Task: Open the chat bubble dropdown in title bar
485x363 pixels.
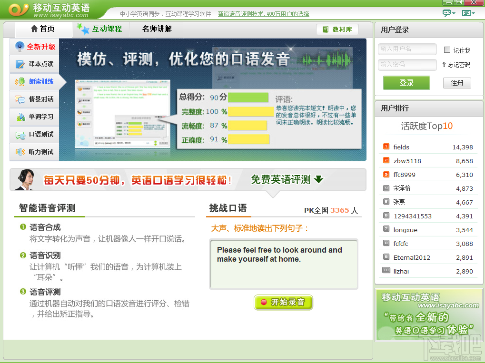Action: 449,13
